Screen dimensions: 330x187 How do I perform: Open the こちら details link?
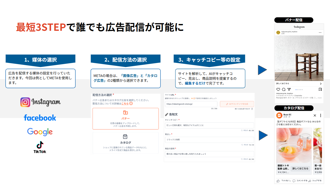pyautogui.click(x=125, y=103)
